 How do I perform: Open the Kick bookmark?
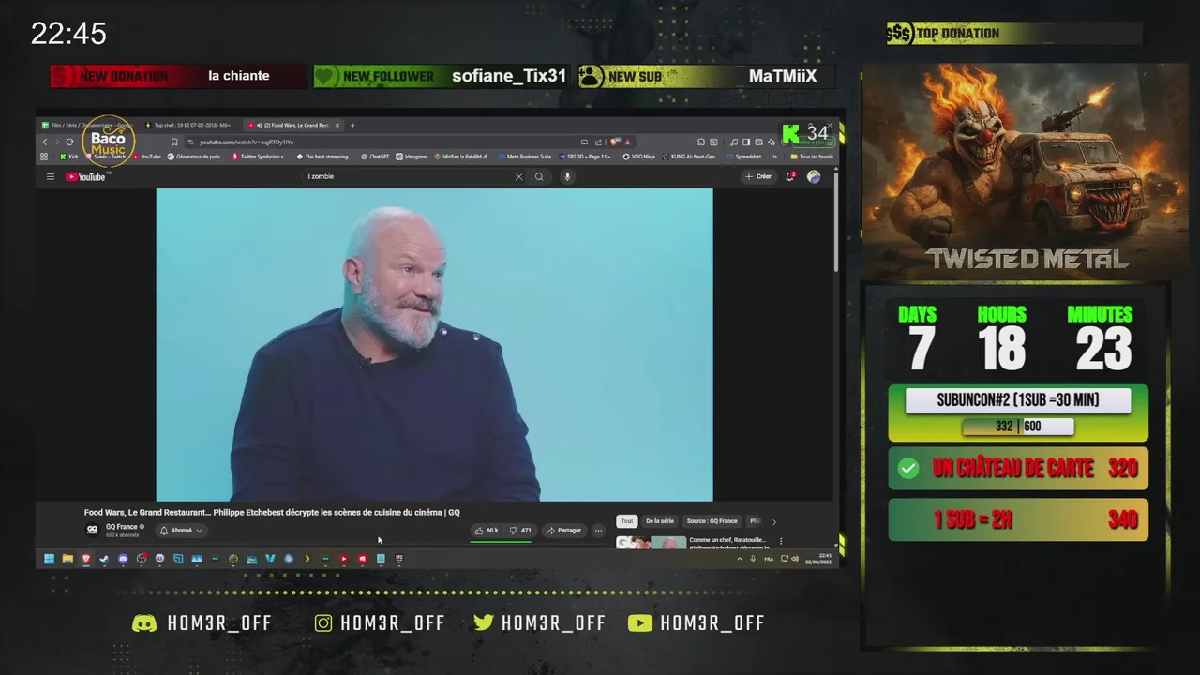pyautogui.click(x=69, y=157)
